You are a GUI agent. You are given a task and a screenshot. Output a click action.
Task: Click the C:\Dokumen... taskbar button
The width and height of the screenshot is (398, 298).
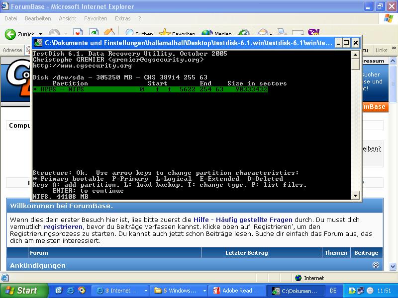[x=296, y=291]
